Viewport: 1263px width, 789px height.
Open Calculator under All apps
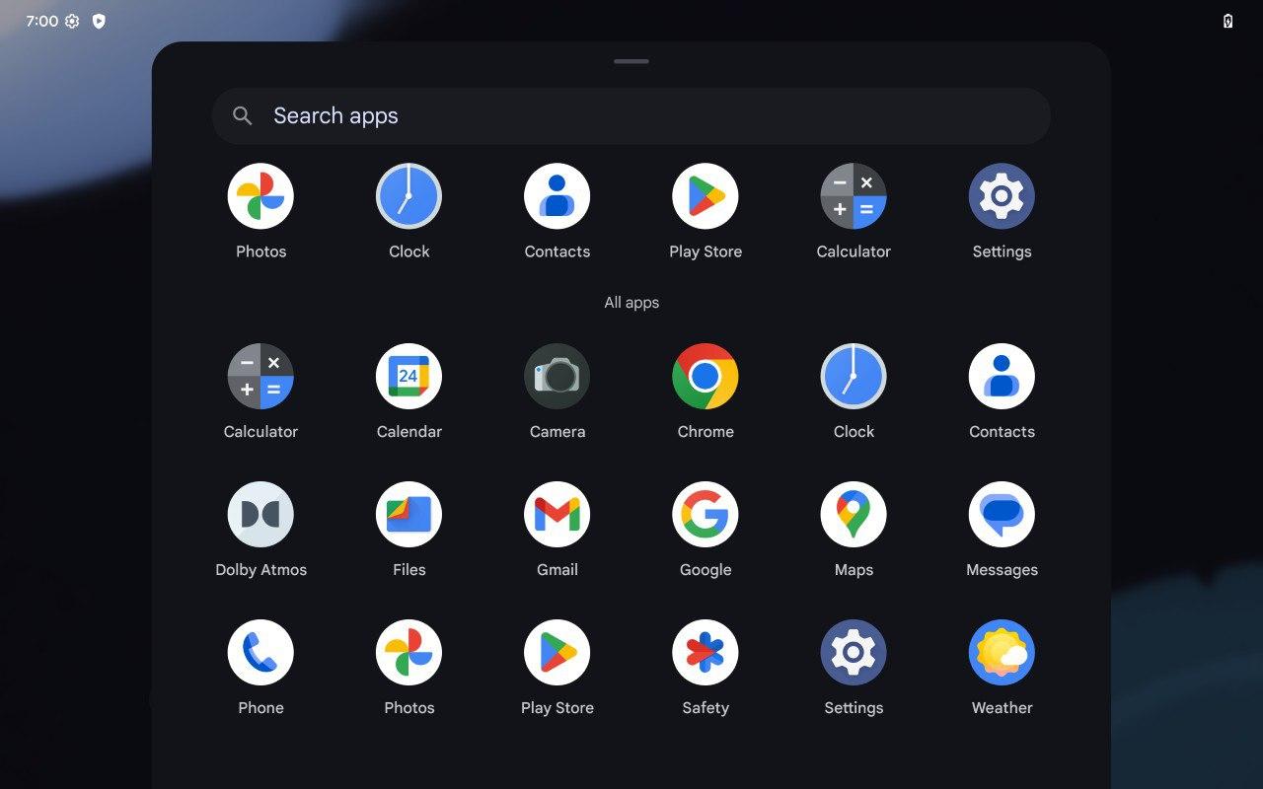[x=260, y=376]
